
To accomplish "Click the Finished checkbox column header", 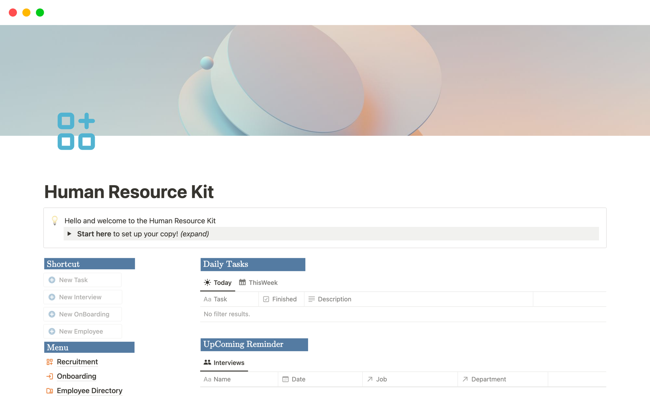I will coord(280,299).
